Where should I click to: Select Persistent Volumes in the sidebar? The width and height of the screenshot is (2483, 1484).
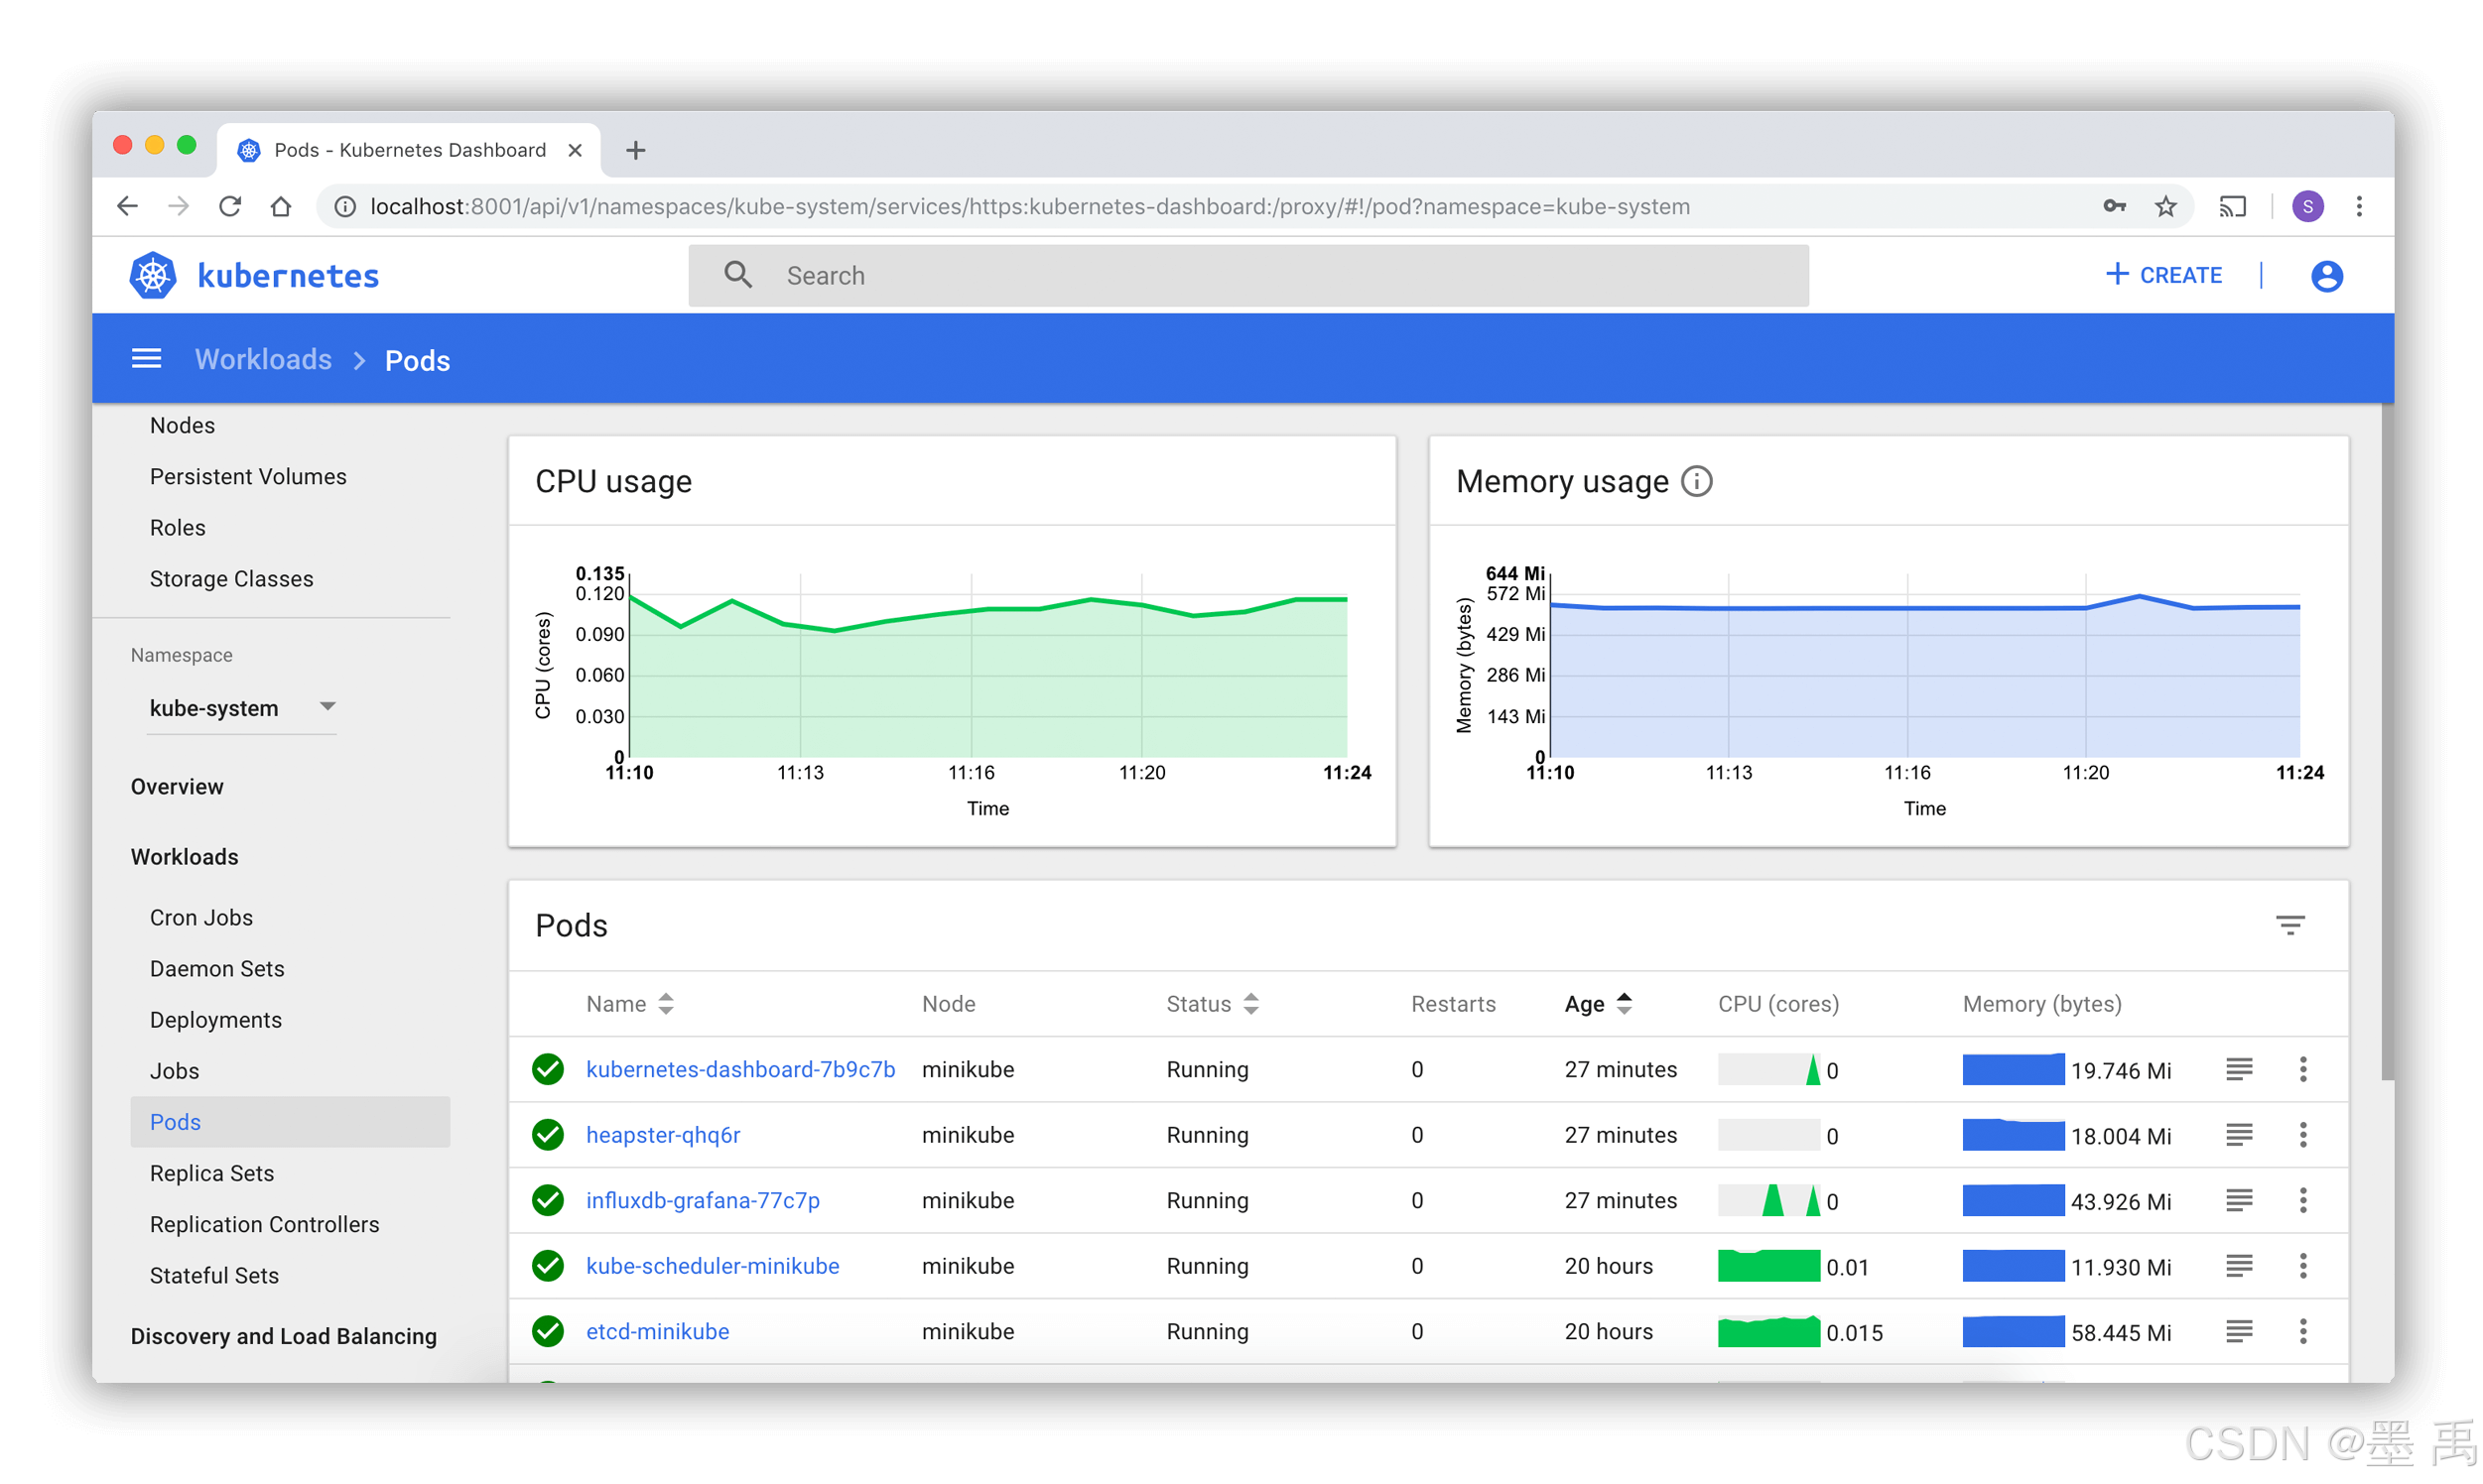(x=248, y=477)
